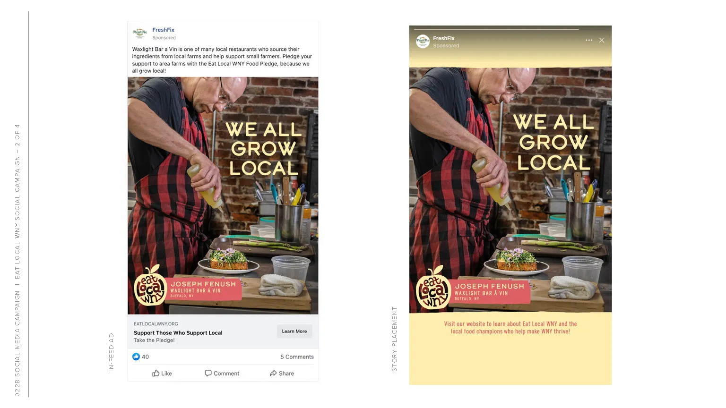The image size is (726, 408).
Task: Click the blue like reaction icon next to 40
Action: click(x=136, y=357)
